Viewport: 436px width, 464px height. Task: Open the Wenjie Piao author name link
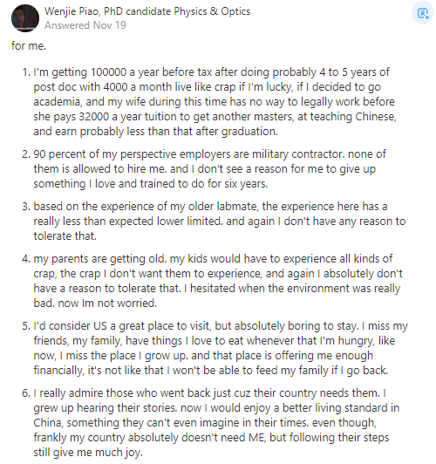(x=72, y=11)
